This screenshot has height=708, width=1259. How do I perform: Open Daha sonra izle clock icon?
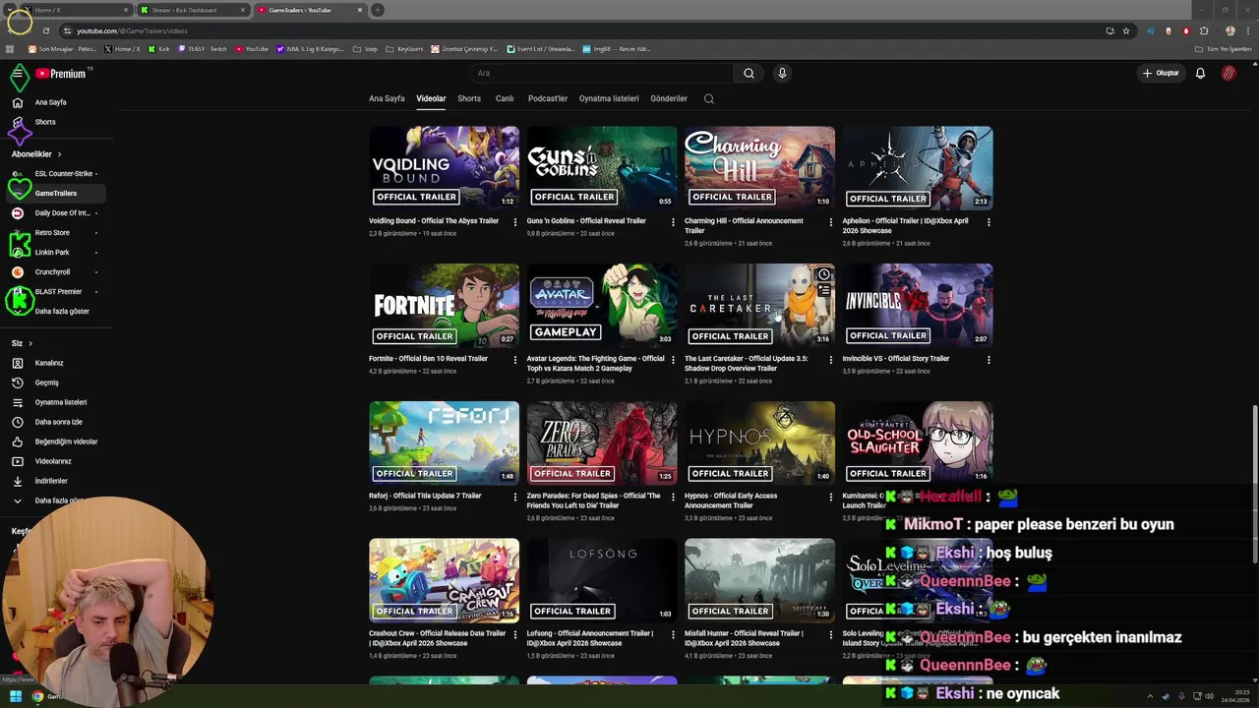click(x=17, y=422)
